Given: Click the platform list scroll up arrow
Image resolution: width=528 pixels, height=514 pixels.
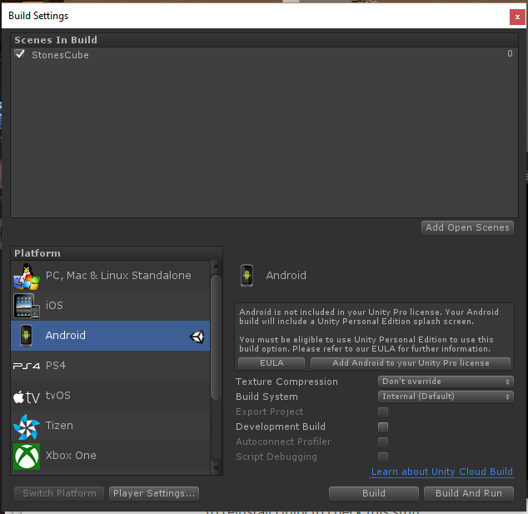Looking at the screenshot, I should [x=217, y=267].
